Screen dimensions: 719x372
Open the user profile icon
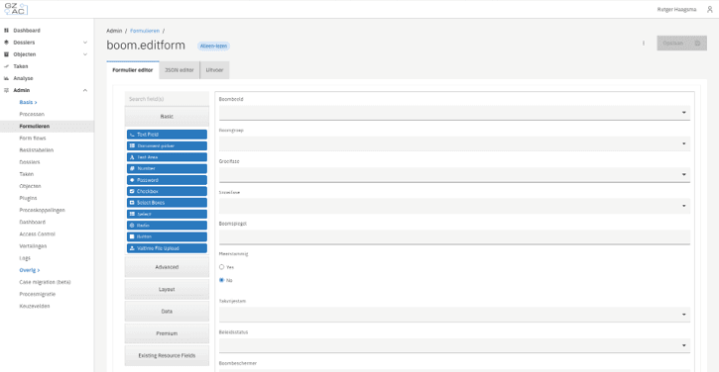(x=709, y=9)
